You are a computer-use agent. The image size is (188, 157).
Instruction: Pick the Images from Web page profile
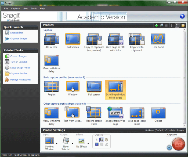(x=115, y=116)
